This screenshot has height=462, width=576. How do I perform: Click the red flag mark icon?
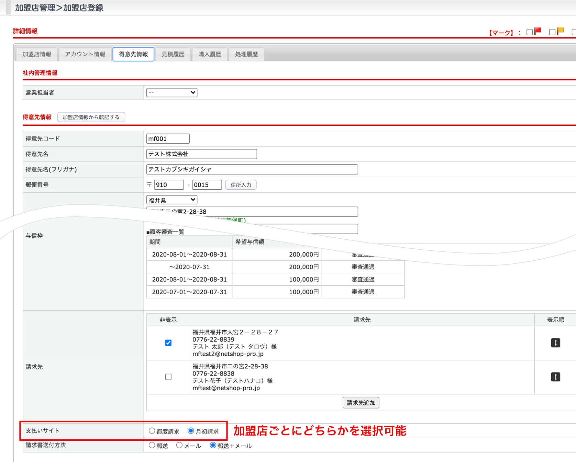538,31
